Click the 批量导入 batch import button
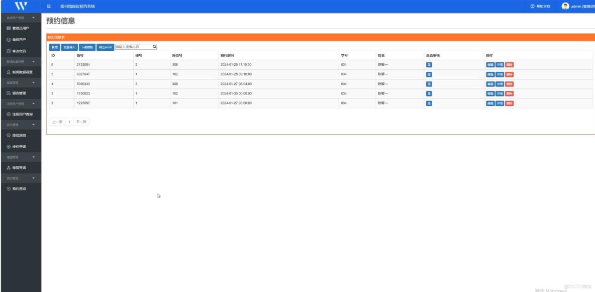 point(69,47)
